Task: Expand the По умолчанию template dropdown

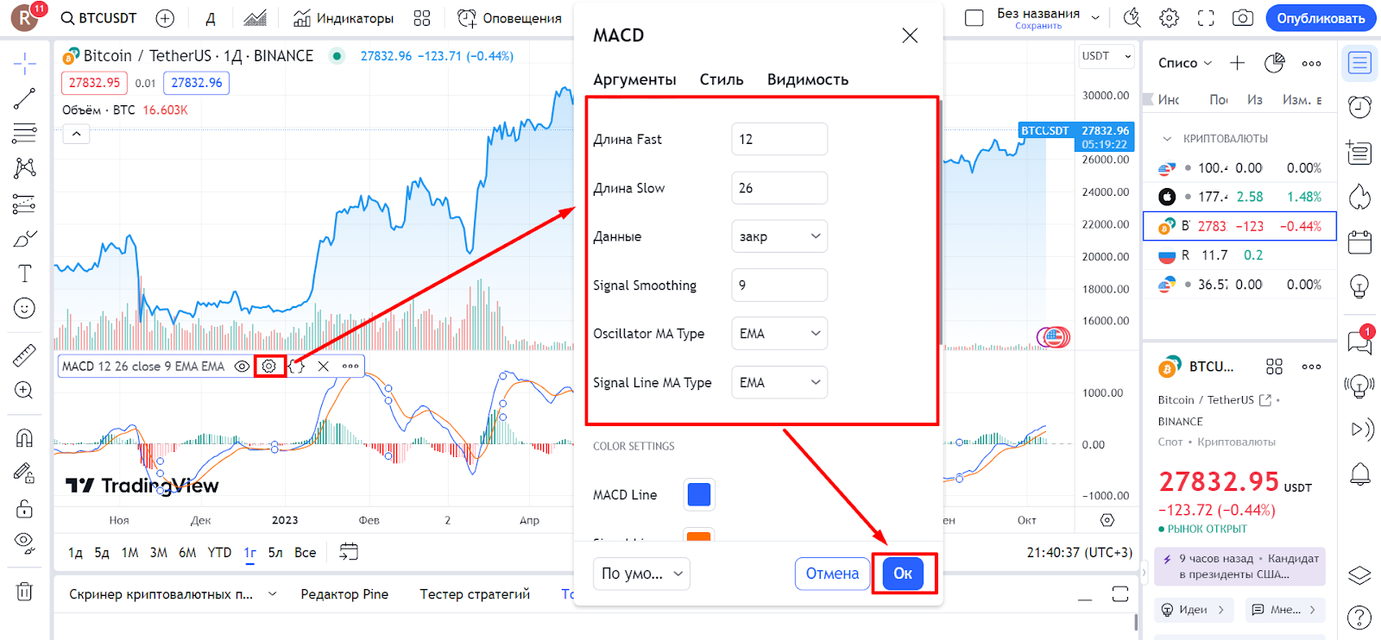Action: pyautogui.click(x=640, y=573)
